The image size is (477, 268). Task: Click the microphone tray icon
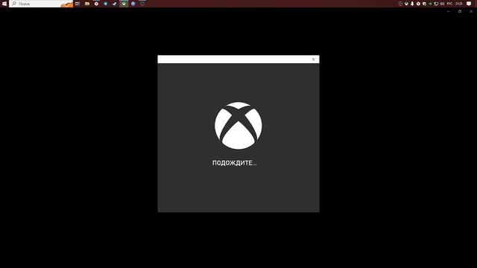(x=412, y=4)
